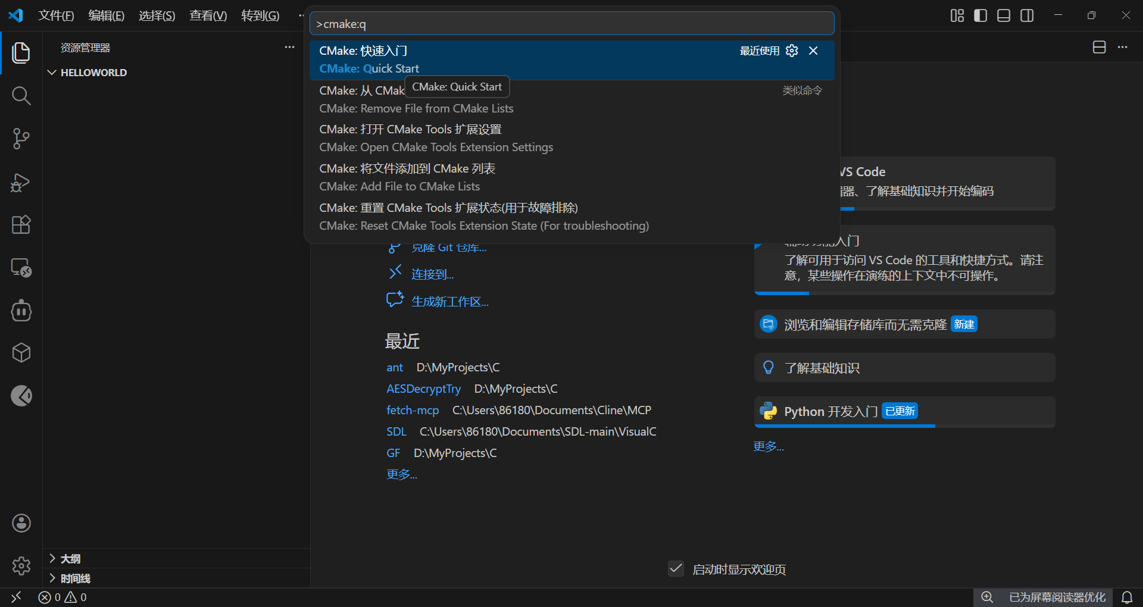The height and width of the screenshot is (607, 1143).
Task: Open the robot-face icon panel in activity bar
Action: [x=21, y=311]
